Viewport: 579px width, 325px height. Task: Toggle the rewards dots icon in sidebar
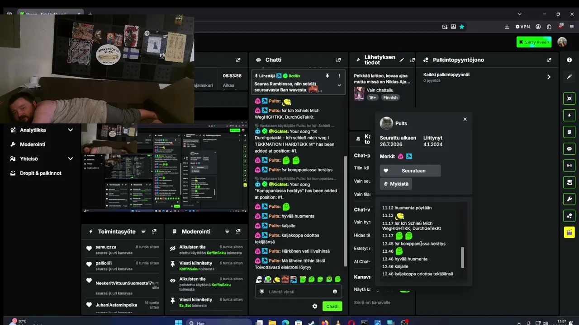pyautogui.click(x=569, y=215)
